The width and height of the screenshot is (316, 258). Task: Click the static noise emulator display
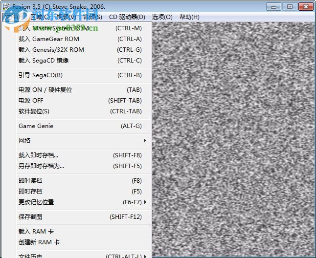pyautogui.click(x=233, y=139)
